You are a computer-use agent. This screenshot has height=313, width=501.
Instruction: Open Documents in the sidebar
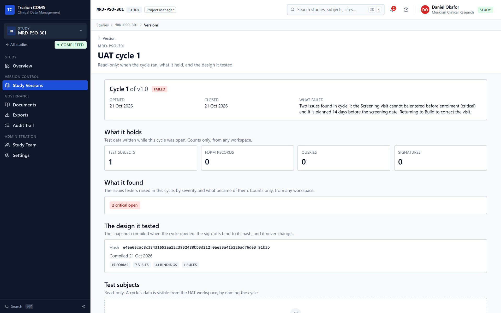pos(45,105)
